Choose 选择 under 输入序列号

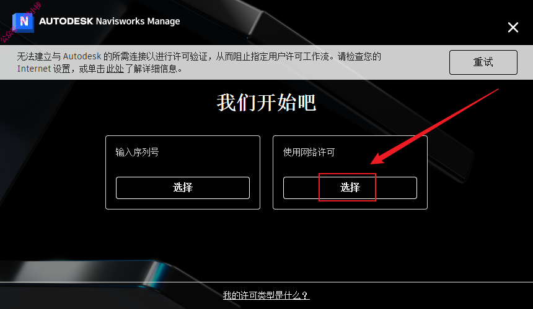point(183,188)
